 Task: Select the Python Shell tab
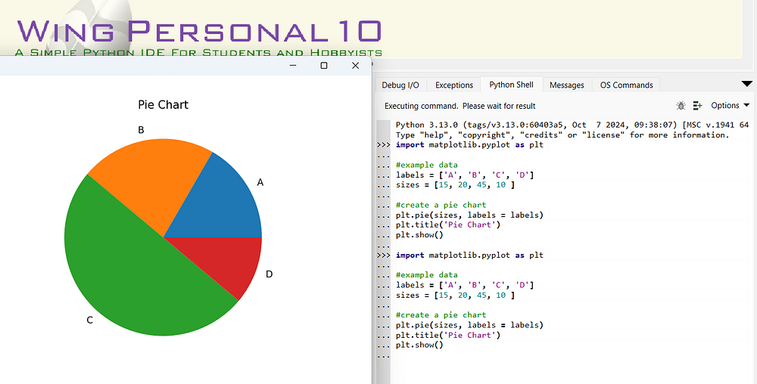pyautogui.click(x=511, y=85)
